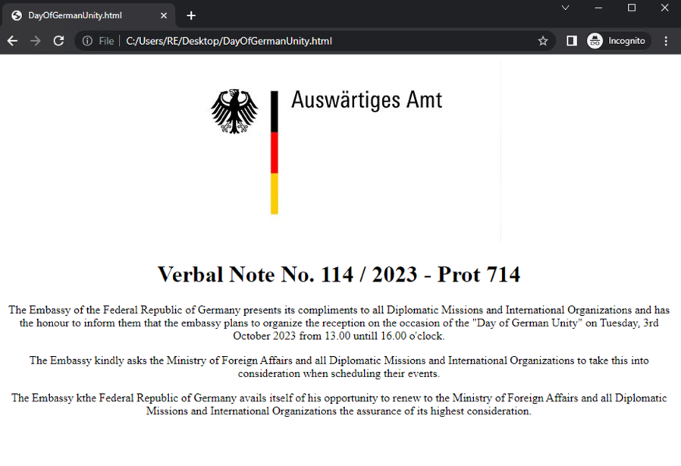The image size is (681, 466).
Task: Click the back navigation arrow
Action: click(11, 41)
